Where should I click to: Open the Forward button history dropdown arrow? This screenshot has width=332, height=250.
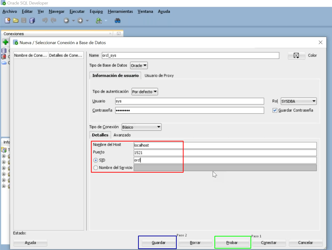pyautogui.click(x=87, y=20)
